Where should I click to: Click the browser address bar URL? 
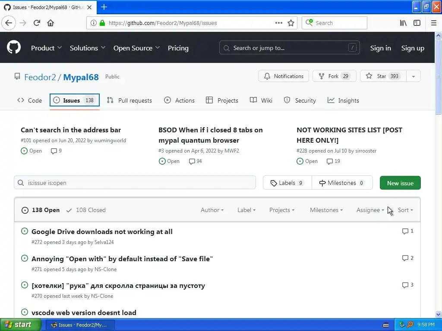[163, 23]
